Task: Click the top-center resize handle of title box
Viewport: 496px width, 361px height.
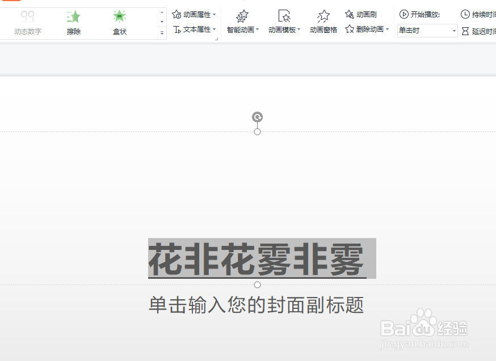Action: 257,131
